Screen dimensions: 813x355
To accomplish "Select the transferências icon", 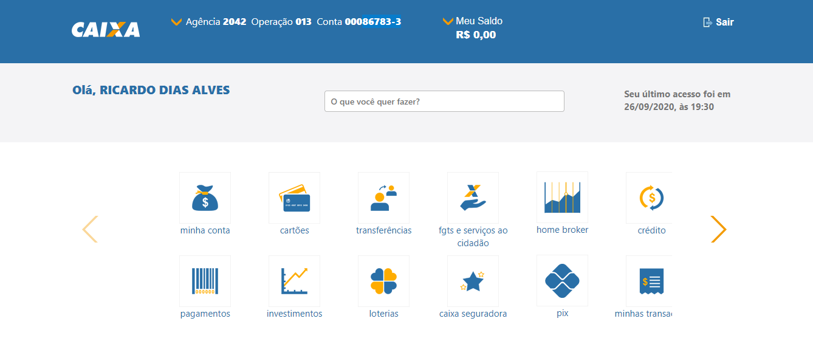I will pyautogui.click(x=383, y=198).
